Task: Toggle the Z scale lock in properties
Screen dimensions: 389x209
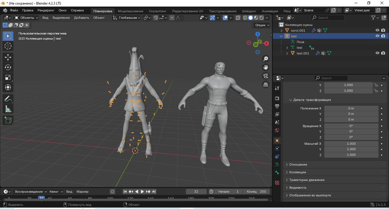Action: click(376, 91)
